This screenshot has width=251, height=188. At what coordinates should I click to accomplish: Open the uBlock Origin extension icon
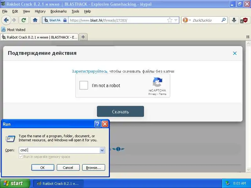coord(244,20)
